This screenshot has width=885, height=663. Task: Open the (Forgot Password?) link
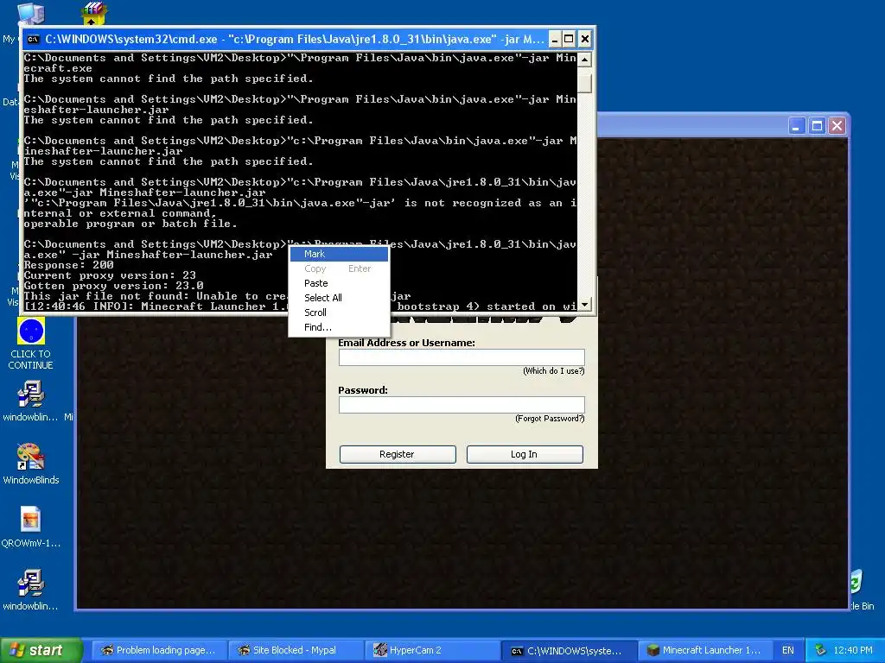pyautogui.click(x=550, y=419)
